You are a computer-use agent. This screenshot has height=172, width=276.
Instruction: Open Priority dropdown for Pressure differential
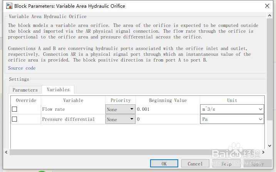tap(120, 119)
